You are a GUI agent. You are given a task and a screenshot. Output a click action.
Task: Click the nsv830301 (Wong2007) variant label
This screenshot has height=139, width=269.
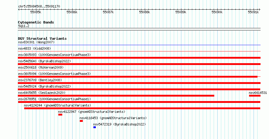click(36, 42)
